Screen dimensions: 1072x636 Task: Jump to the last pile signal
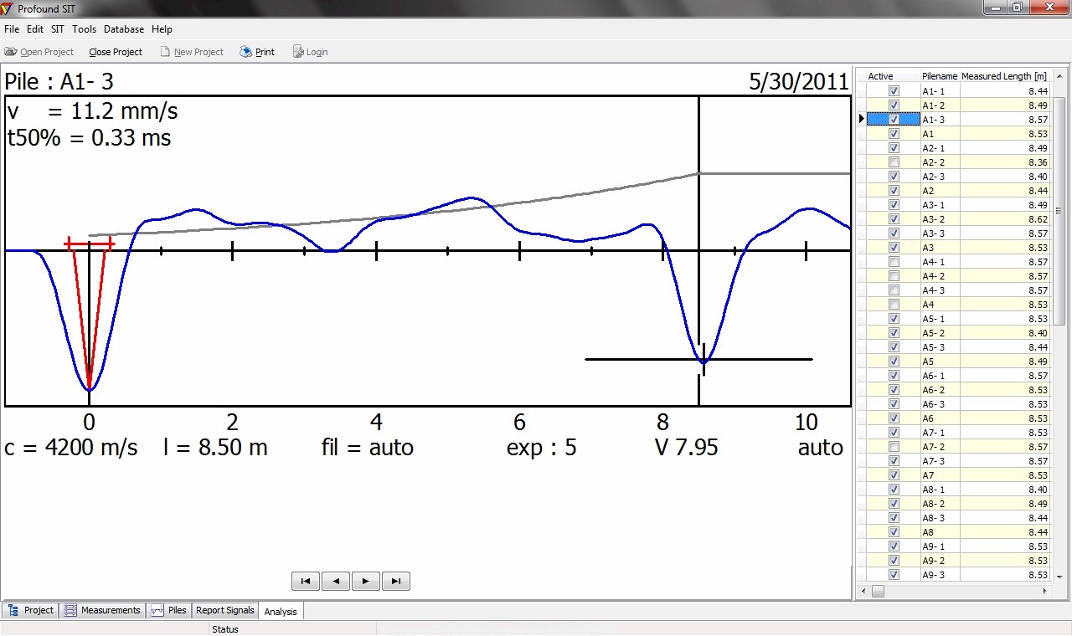click(396, 581)
